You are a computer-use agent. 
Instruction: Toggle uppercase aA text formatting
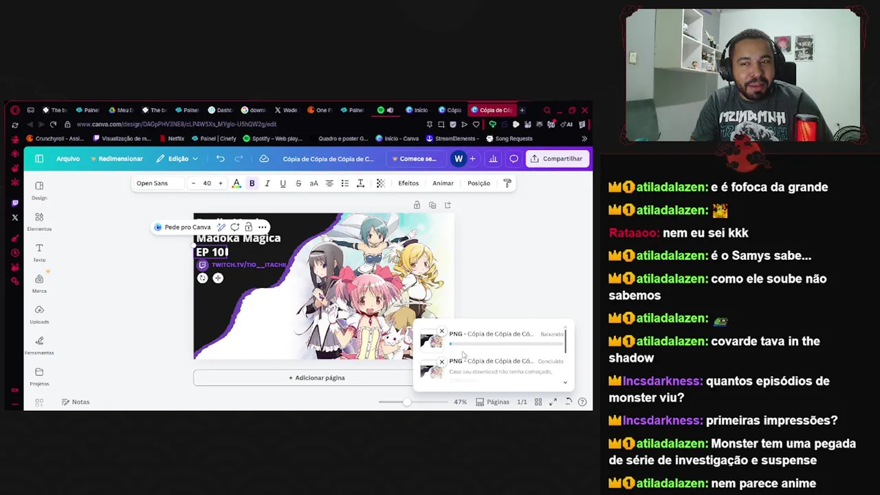point(313,184)
